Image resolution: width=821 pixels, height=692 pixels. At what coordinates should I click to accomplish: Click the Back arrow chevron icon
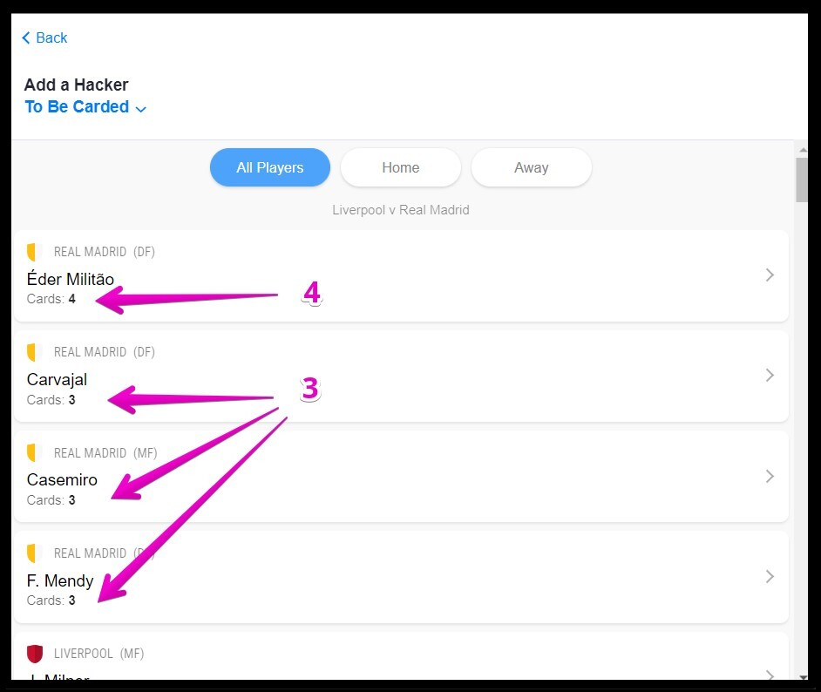(x=25, y=37)
